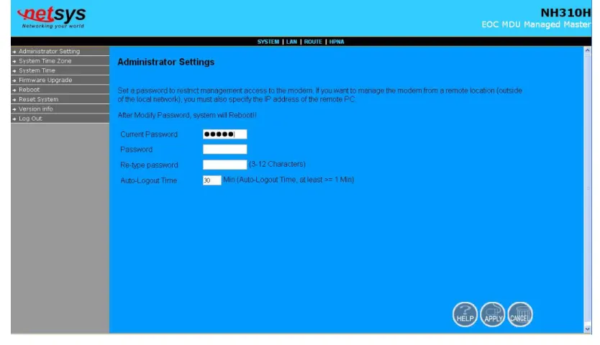Click the round APPLY icon button
Image resolution: width=600 pixels, height=345 pixels.
[x=493, y=314]
